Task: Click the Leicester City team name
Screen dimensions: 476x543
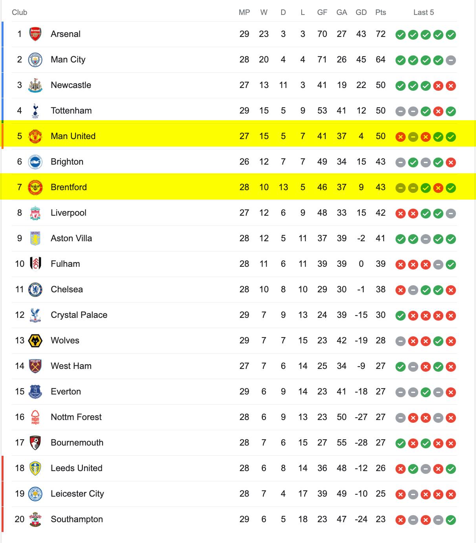Action: 77,494
